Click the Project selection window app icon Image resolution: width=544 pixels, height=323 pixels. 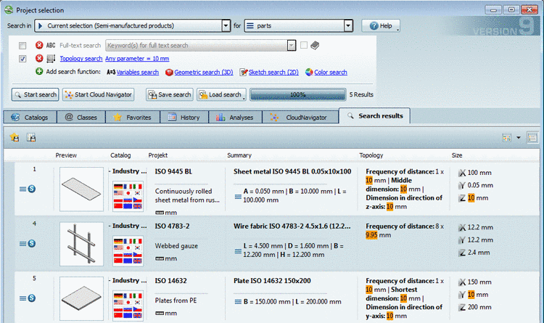click(x=8, y=9)
